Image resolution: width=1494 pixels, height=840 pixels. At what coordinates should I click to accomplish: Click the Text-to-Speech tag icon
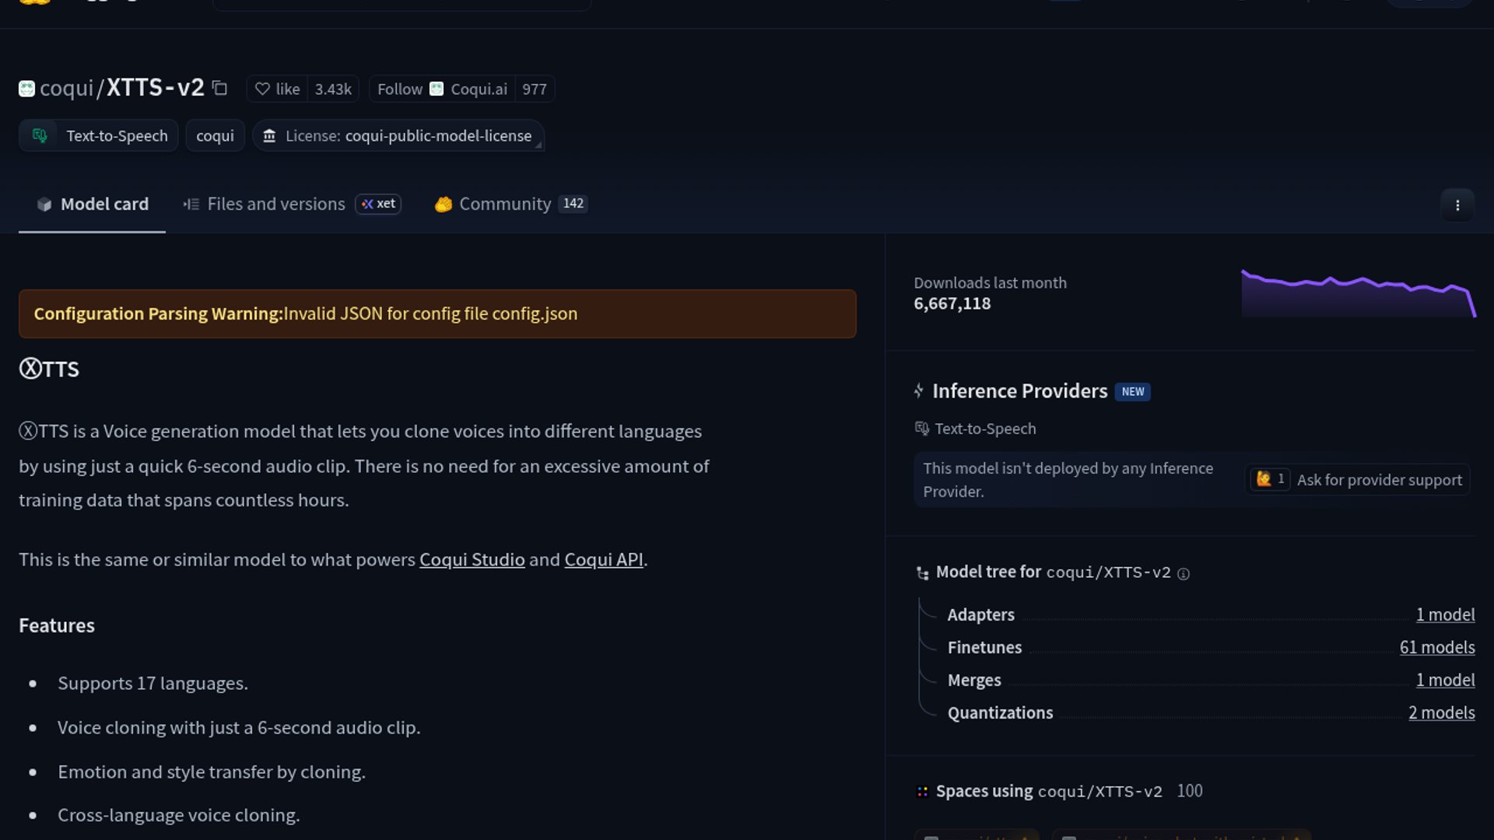tap(40, 135)
